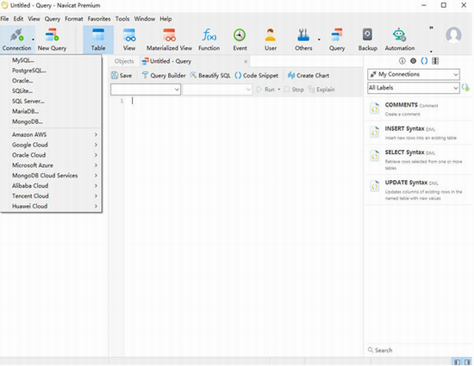Click the Query Builder button

point(164,76)
